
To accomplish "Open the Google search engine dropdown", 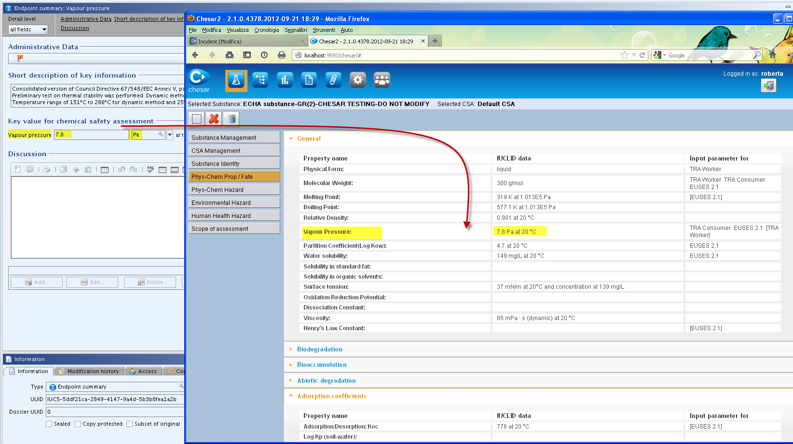I will click(659, 55).
